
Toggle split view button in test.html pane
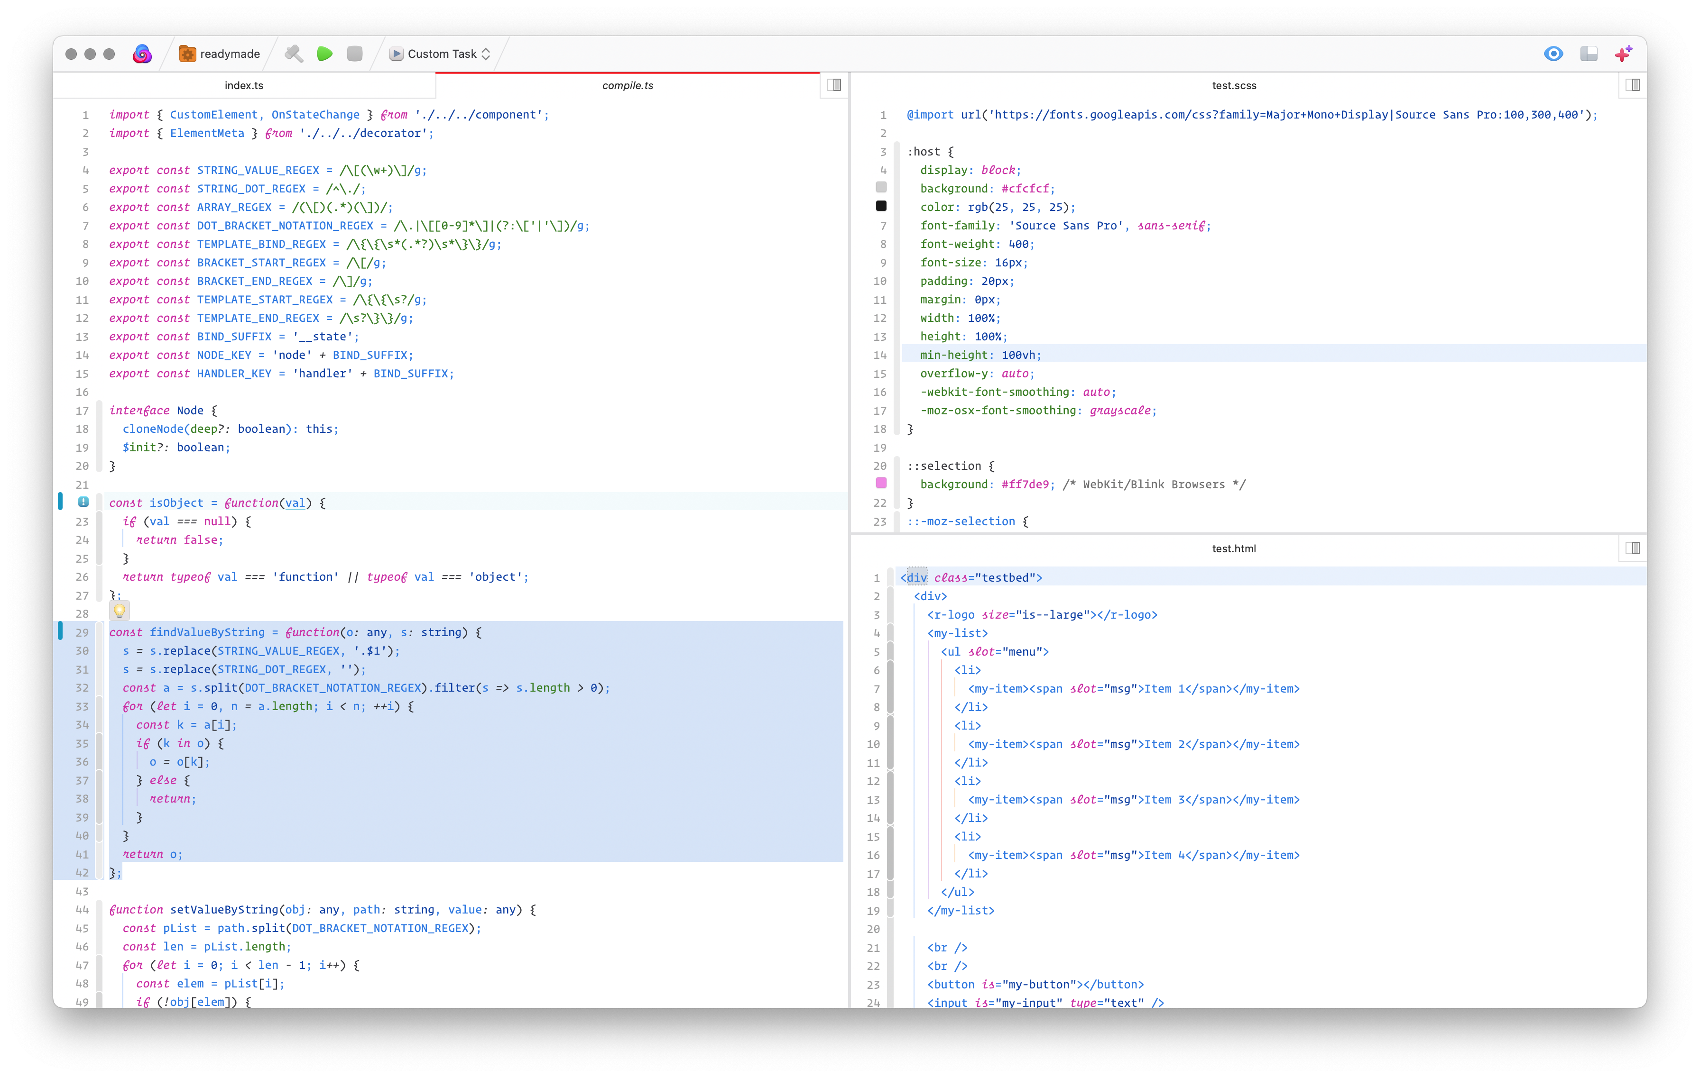click(x=1632, y=548)
